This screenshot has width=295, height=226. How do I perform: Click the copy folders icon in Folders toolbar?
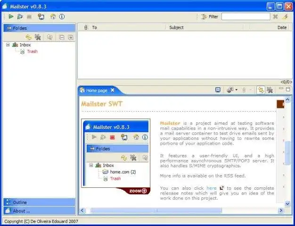(49, 37)
